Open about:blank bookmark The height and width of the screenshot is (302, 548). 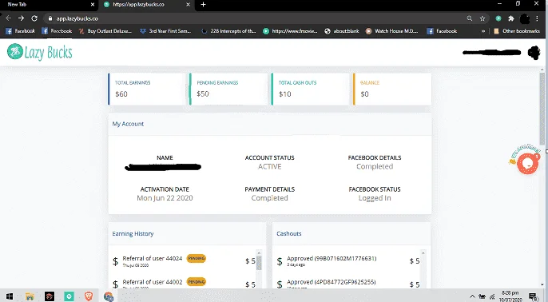(341, 31)
